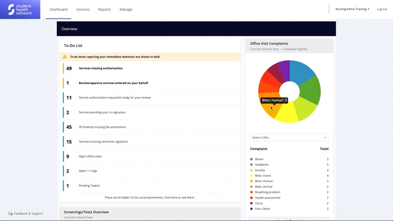Open Services missing authorization to-do item
Viewport: 393px width, 221px height.
150,68
